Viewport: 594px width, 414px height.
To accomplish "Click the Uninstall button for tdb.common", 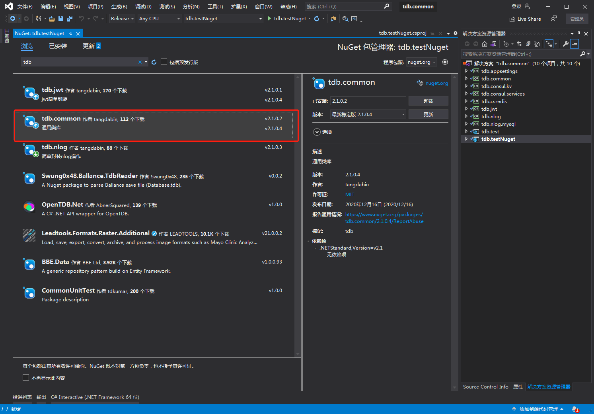I will [428, 101].
